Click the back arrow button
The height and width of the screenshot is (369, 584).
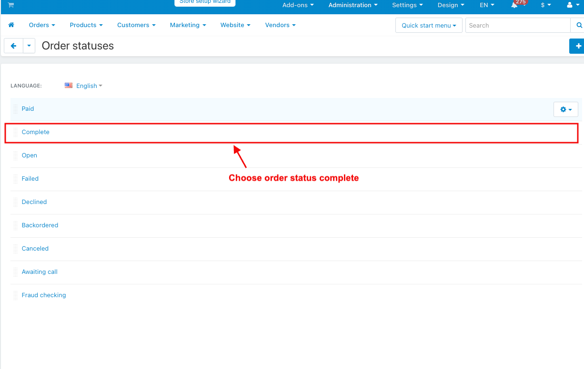tap(13, 46)
